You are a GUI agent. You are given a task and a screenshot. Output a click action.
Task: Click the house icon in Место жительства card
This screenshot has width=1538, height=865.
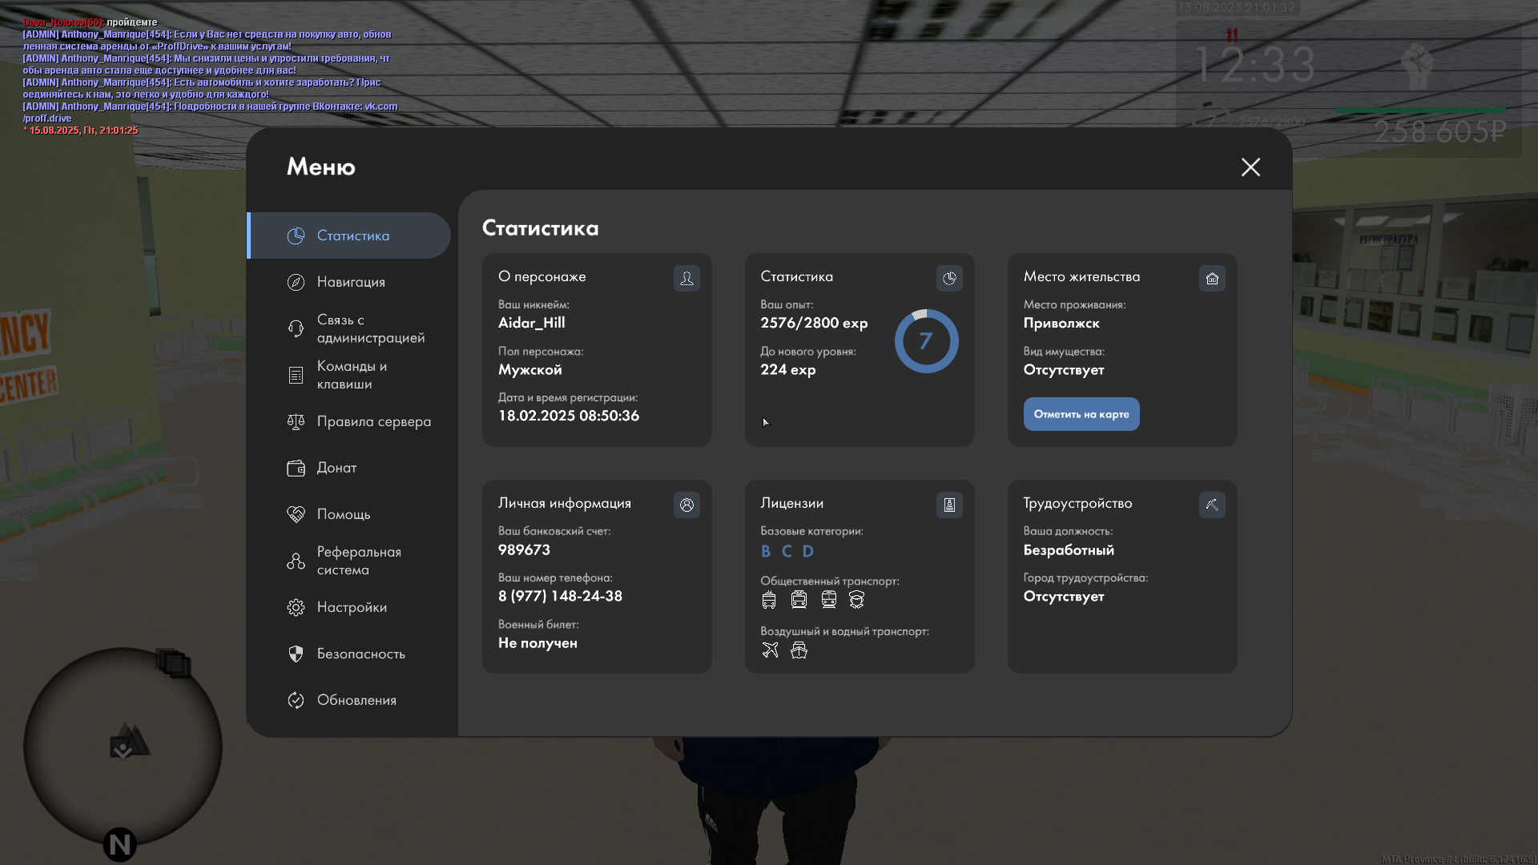(1212, 278)
